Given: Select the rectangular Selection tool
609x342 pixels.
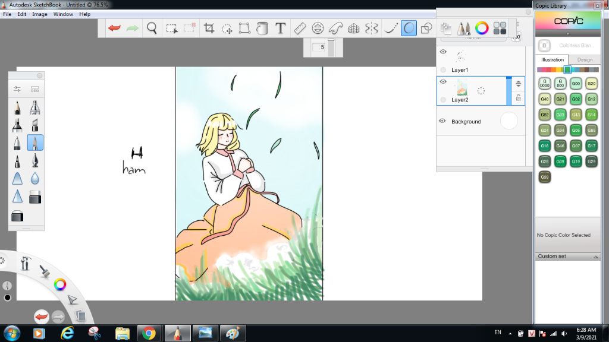Looking at the screenshot, I should pyautogui.click(x=172, y=28).
